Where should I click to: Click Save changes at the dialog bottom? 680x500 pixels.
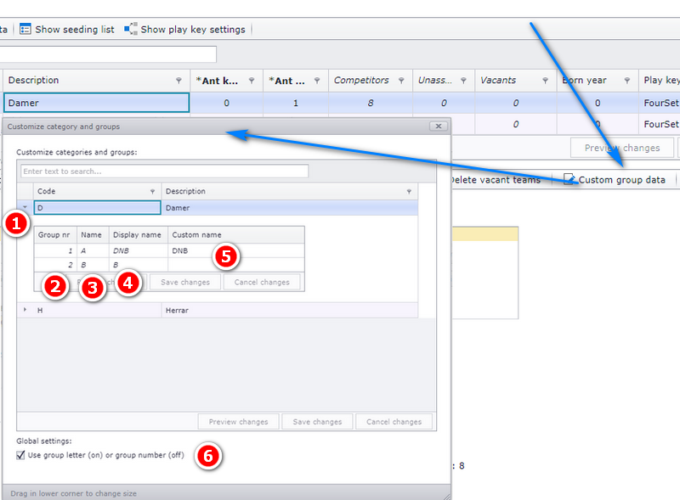[317, 422]
